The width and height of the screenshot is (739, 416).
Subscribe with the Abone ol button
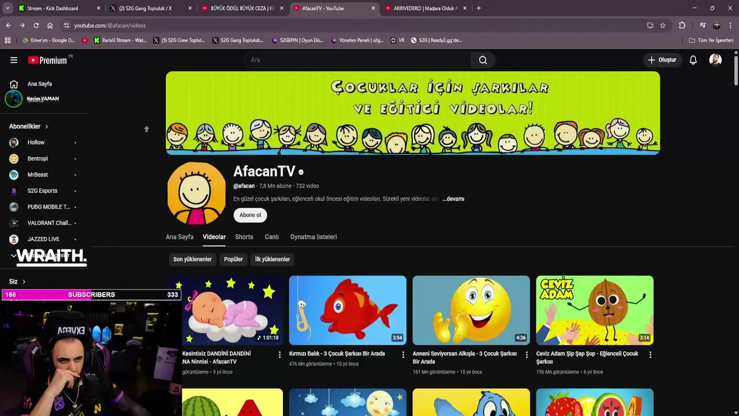click(250, 215)
